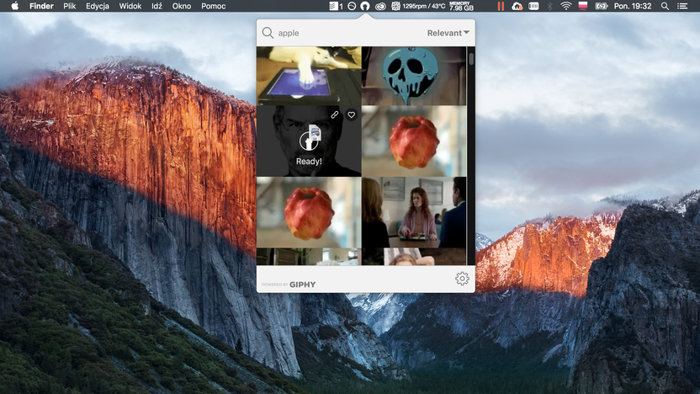Open the Apple menu

[15, 6]
